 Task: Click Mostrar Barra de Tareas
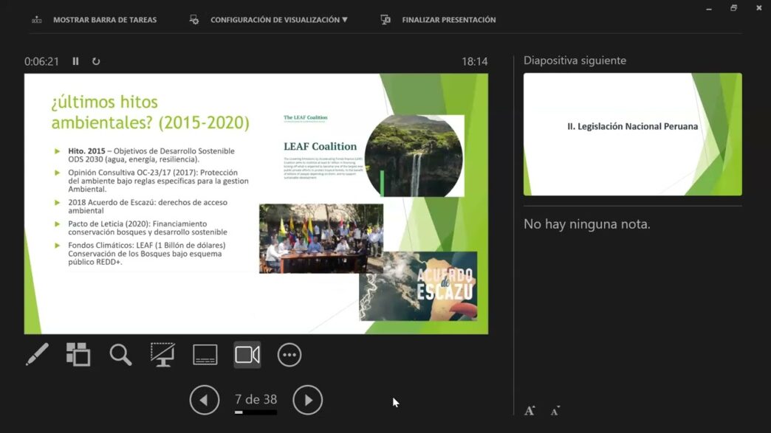click(103, 19)
